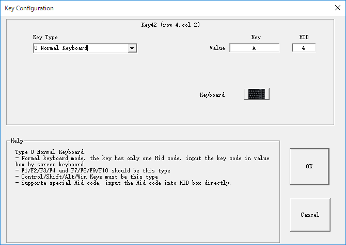Click the 'Key Type' label
The image size is (346, 245).
coord(45,38)
